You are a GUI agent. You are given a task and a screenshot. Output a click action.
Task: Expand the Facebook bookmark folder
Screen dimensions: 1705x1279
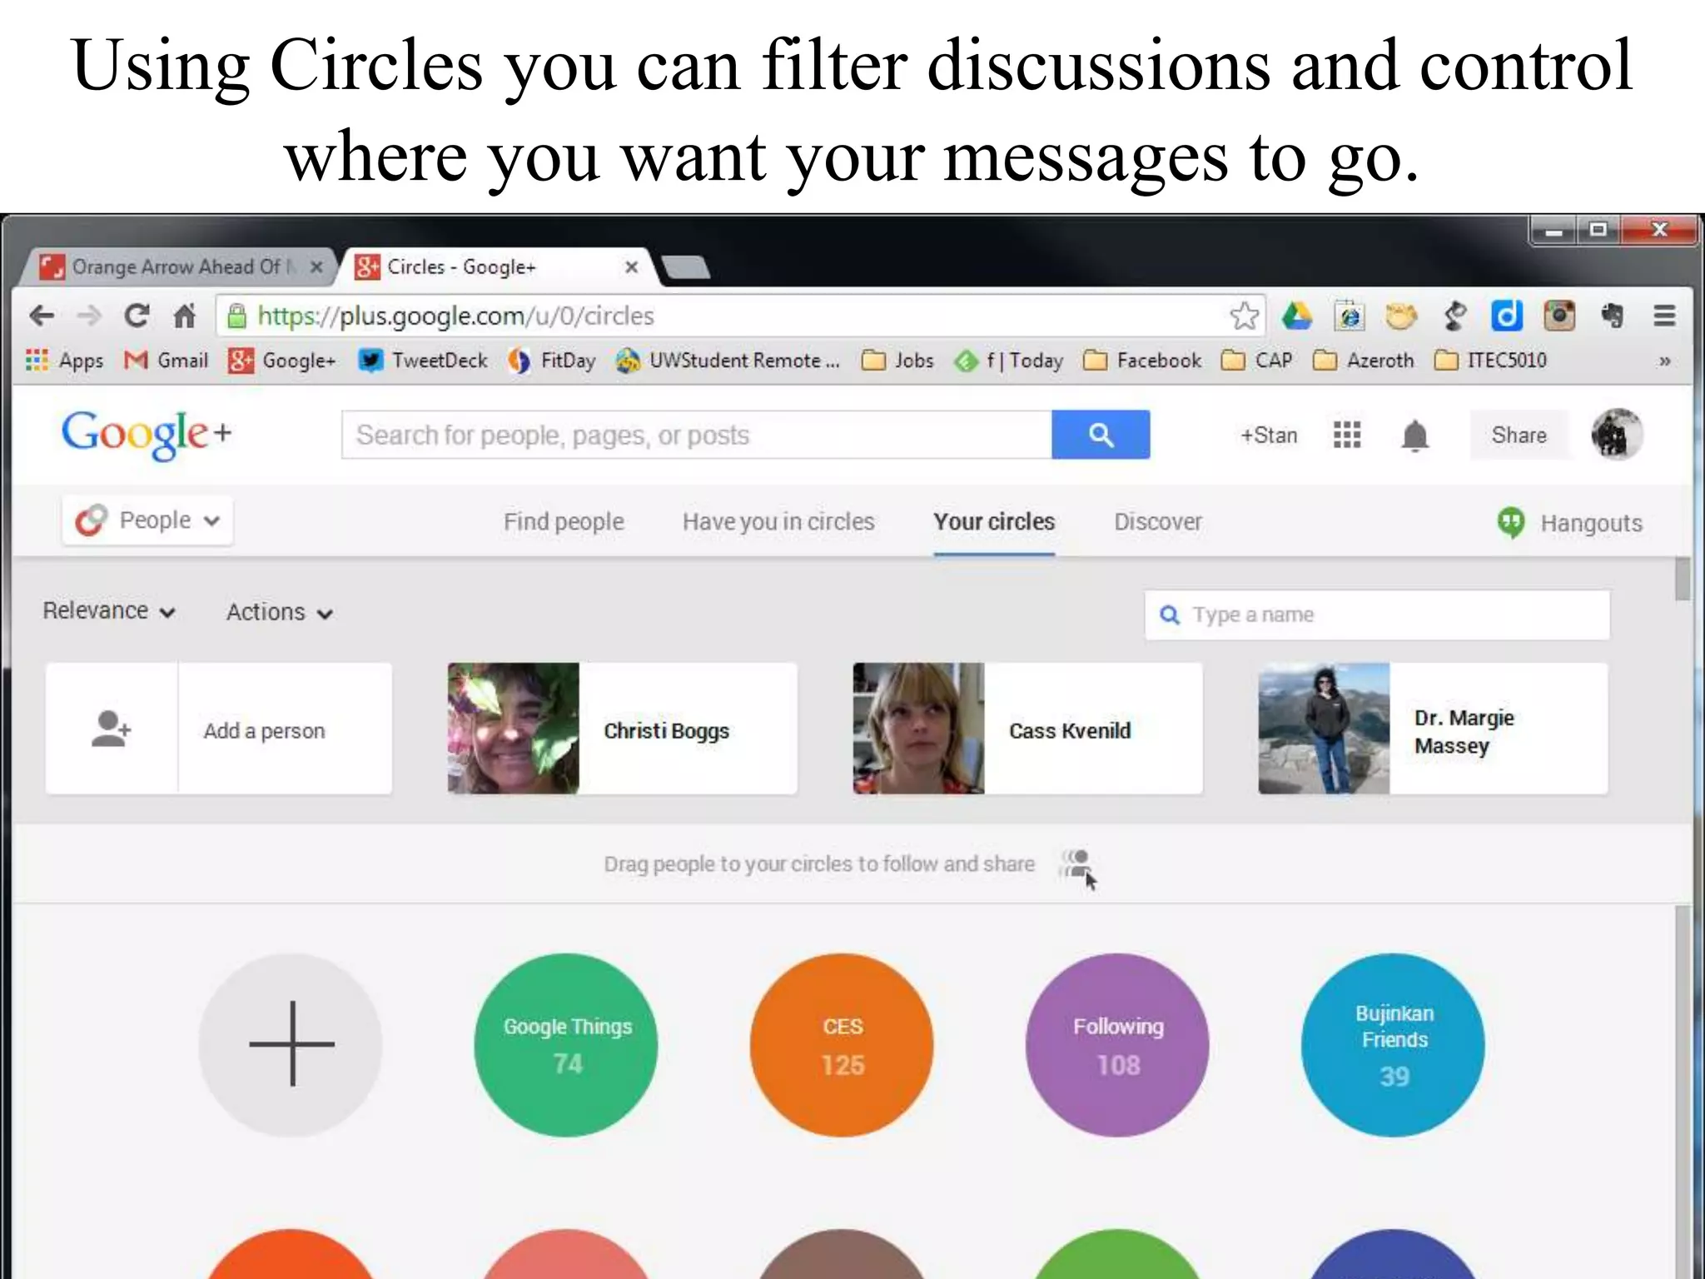(1142, 361)
